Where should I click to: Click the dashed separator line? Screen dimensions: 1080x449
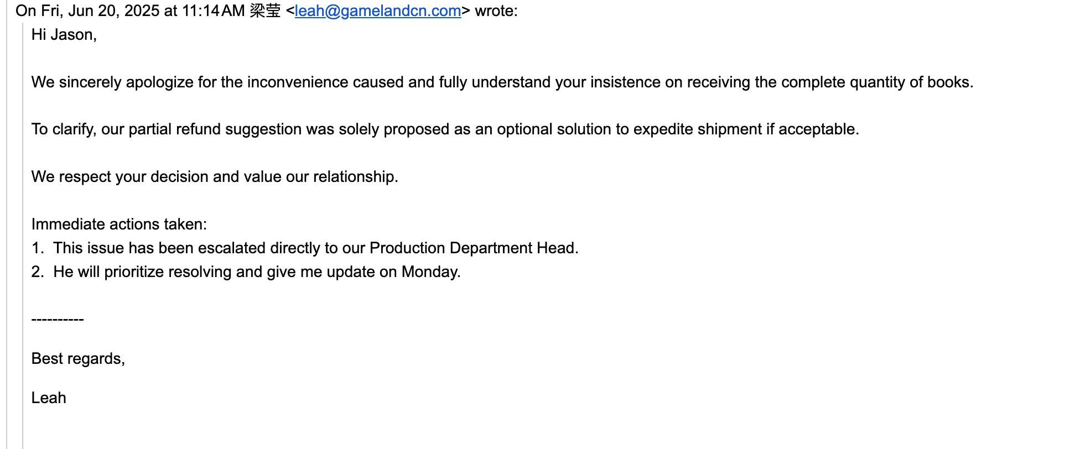point(58,320)
